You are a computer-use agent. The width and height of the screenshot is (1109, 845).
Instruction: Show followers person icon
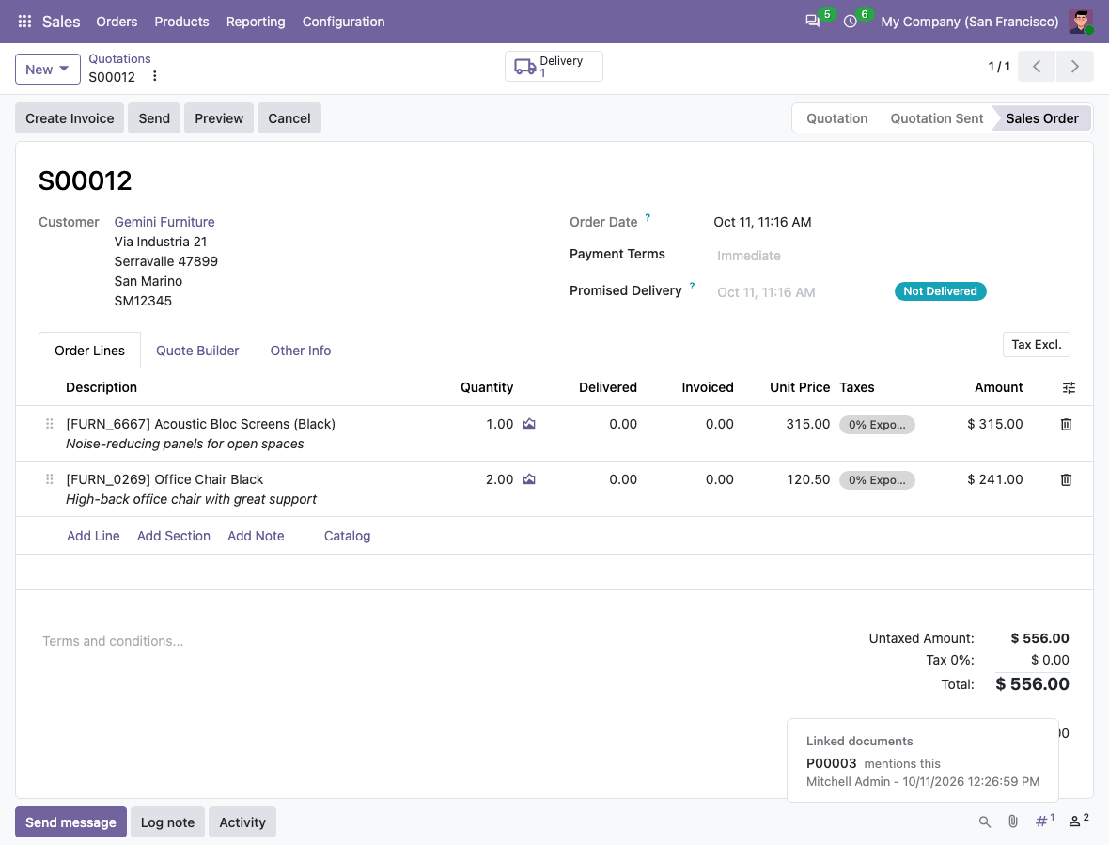(1079, 821)
